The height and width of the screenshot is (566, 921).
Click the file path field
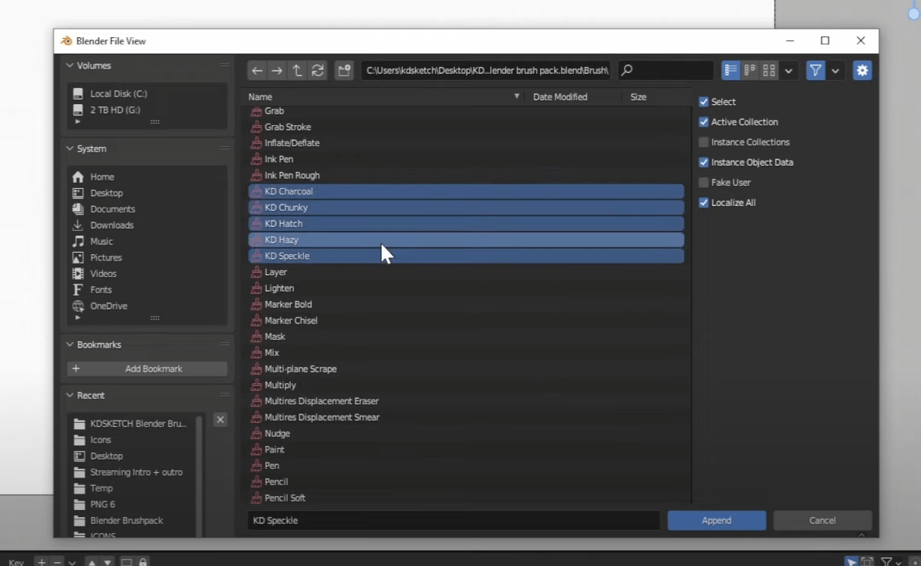point(485,71)
